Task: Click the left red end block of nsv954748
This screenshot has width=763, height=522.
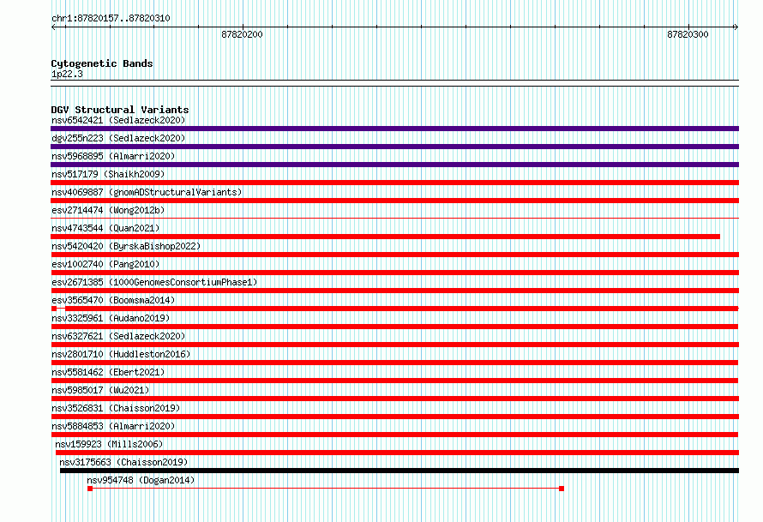Action: 90,489
